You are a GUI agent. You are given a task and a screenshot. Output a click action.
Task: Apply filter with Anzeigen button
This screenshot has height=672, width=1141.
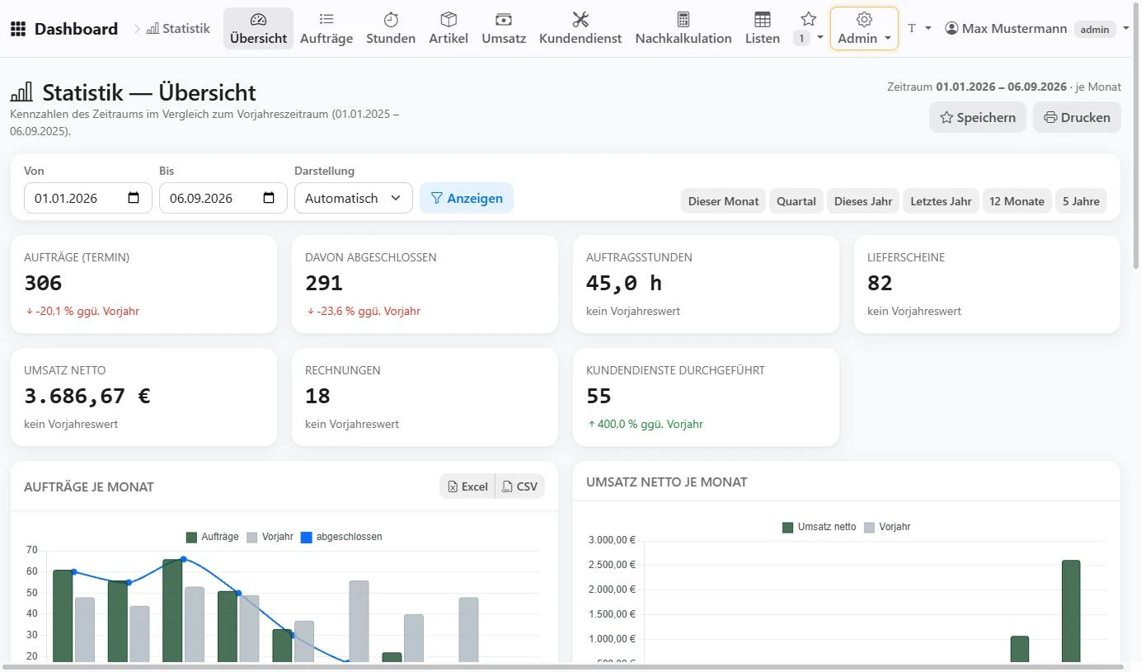[x=467, y=198]
